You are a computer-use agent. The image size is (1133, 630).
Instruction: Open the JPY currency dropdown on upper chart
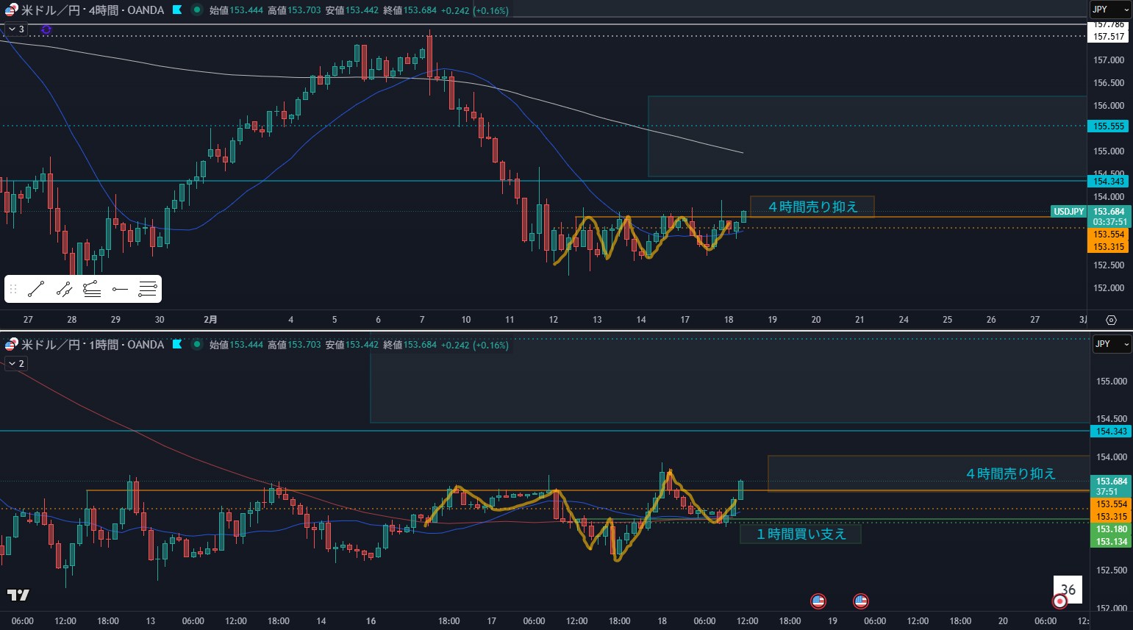(x=1109, y=10)
